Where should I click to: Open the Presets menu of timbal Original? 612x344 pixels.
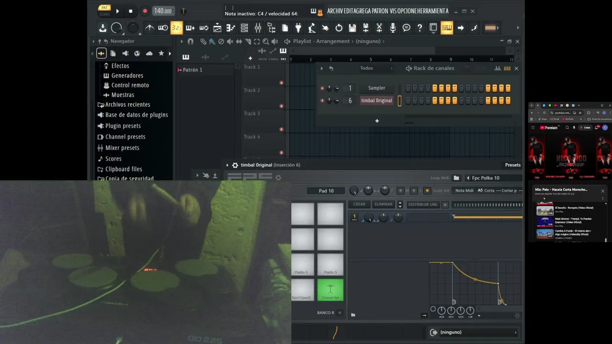pyautogui.click(x=513, y=165)
